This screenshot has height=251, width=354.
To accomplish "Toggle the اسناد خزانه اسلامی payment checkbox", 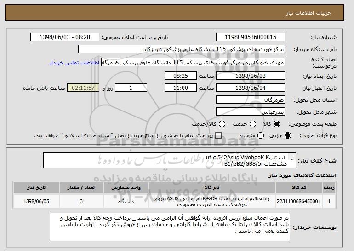I will click(218, 135).
